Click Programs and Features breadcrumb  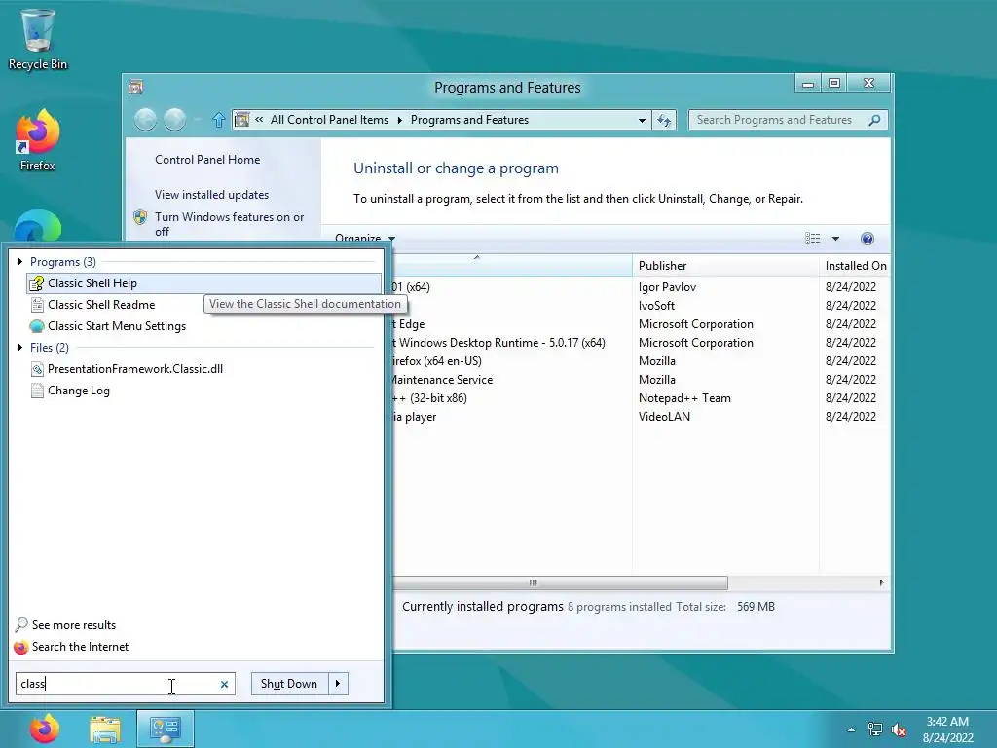pyautogui.click(x=469, y=120)
